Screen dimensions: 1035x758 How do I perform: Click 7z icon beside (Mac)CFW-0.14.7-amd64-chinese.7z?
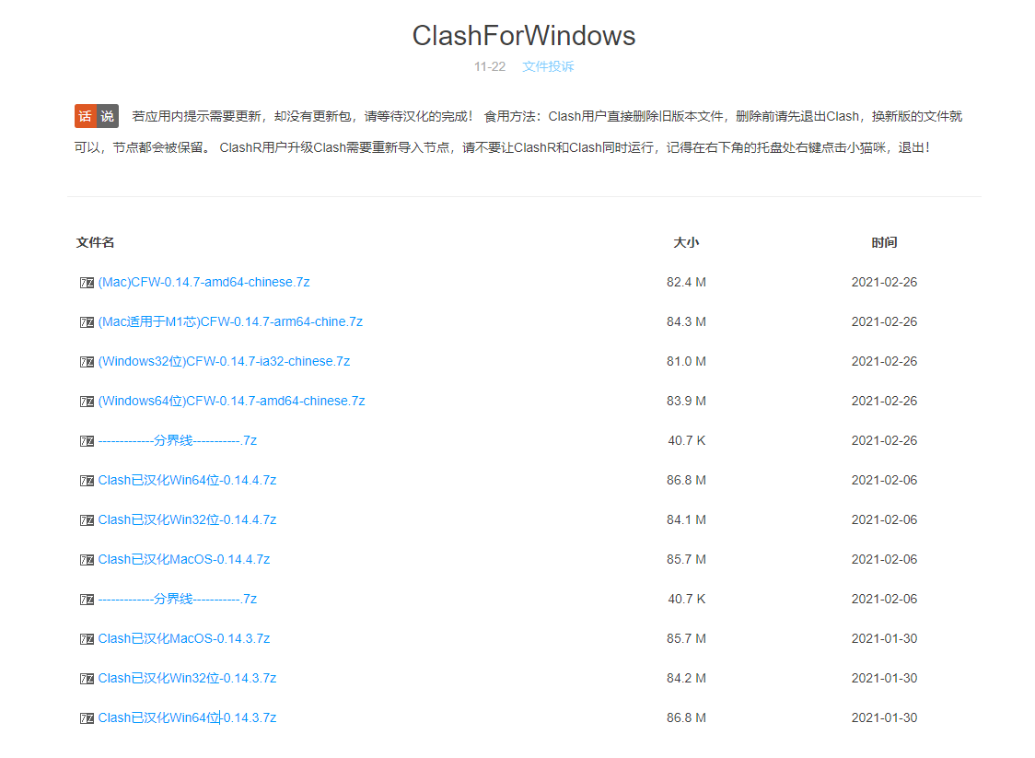pyautogui.click(x=87, y=283)
